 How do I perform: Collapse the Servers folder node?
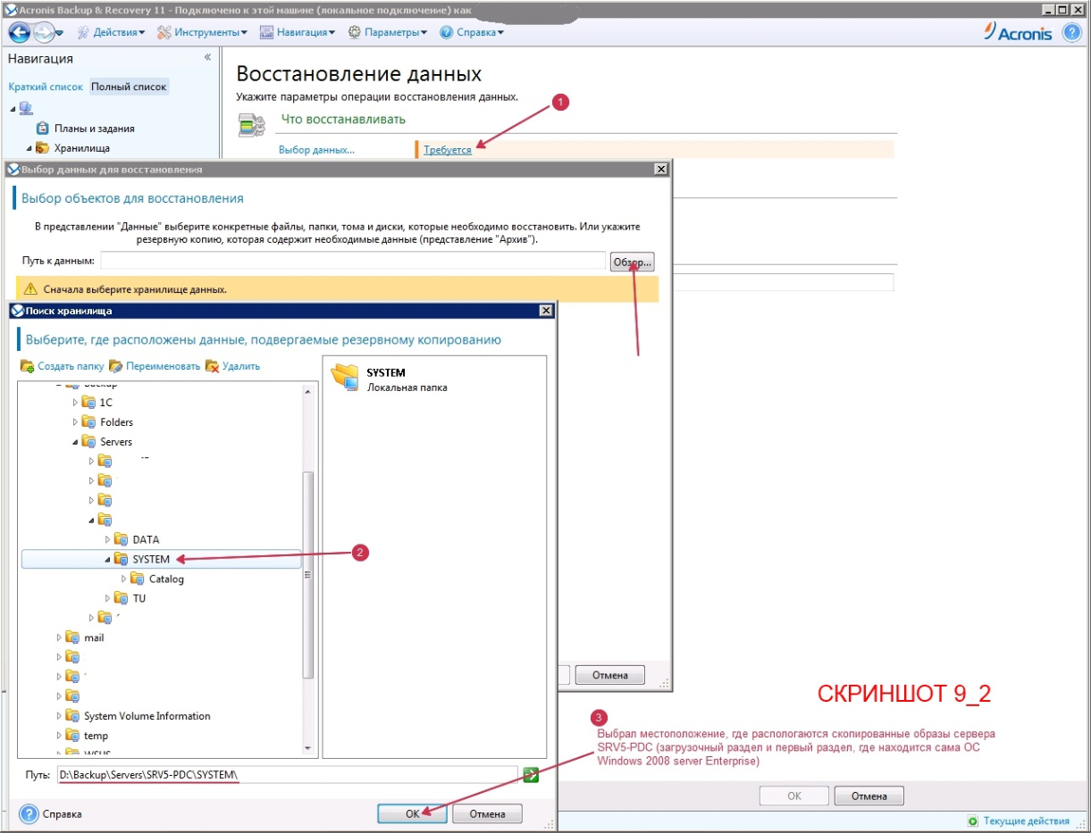(x=76, y=442)
